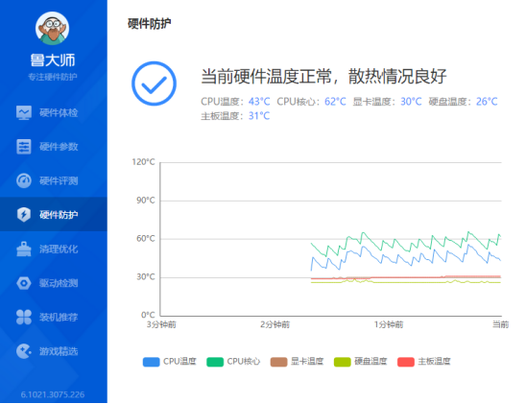Toggle 显卡温度 brown legend swatch

coord(278,362)
